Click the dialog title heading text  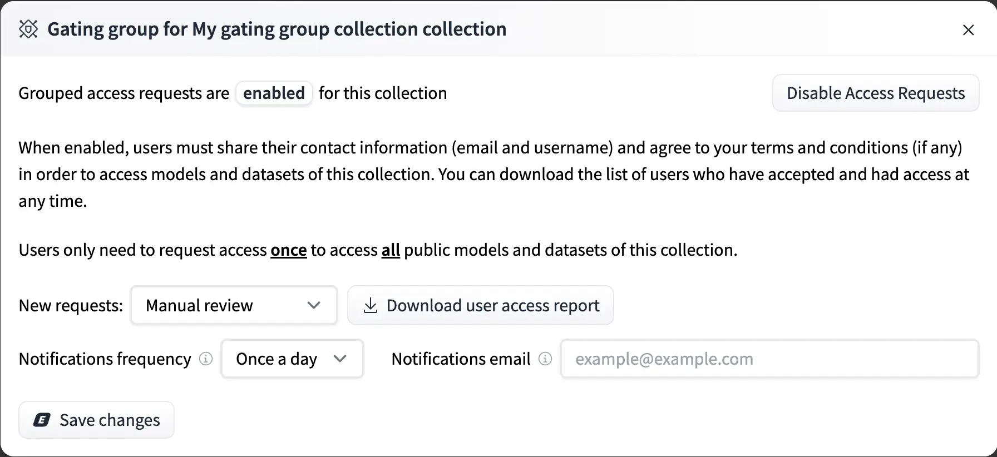[277, 29]
